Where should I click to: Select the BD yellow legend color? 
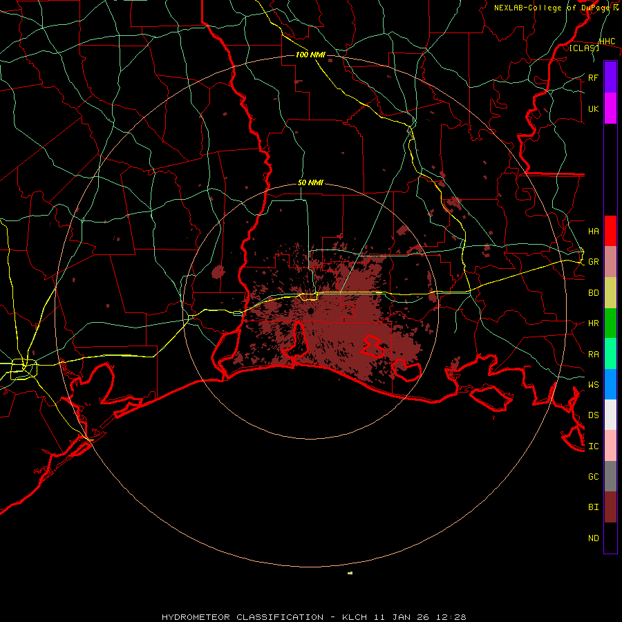point(610,293)
